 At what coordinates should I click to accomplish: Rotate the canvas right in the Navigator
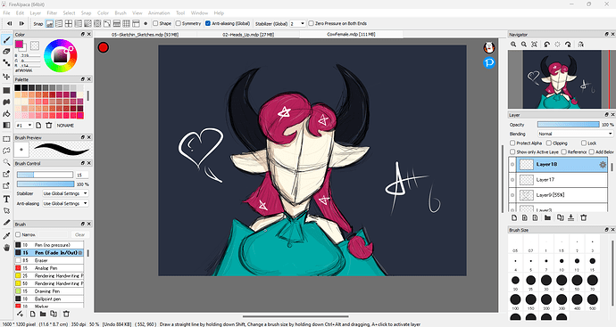coord(568,45)
